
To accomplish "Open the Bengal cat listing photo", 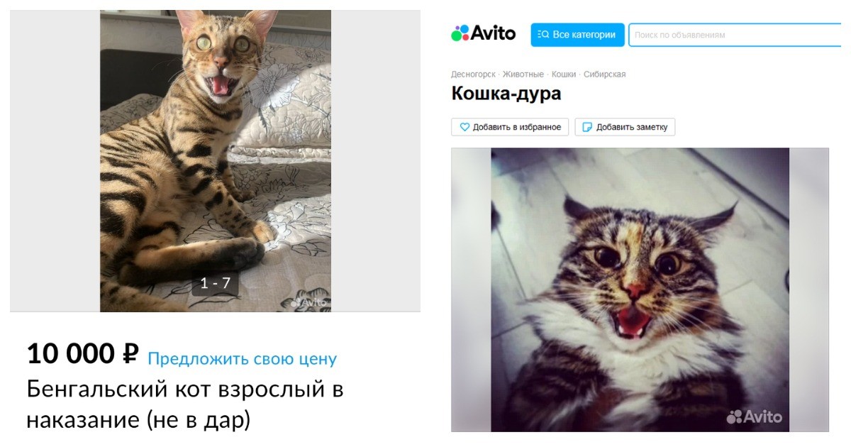I will (216, 161).
